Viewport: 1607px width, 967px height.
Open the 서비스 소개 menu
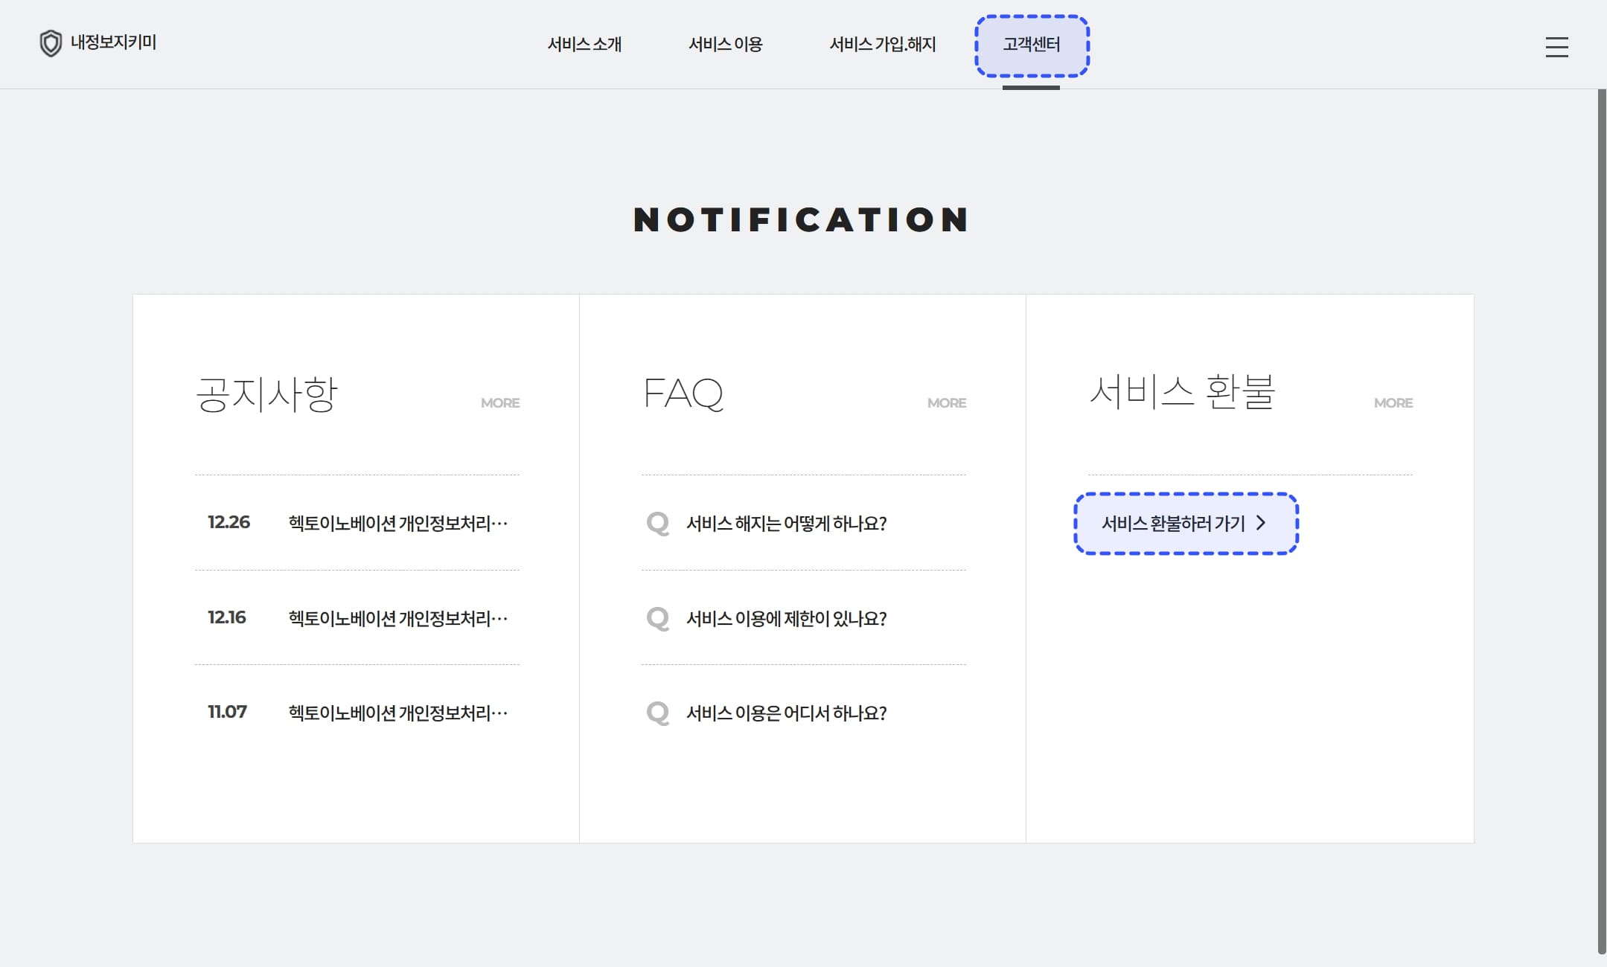point(584,45)
